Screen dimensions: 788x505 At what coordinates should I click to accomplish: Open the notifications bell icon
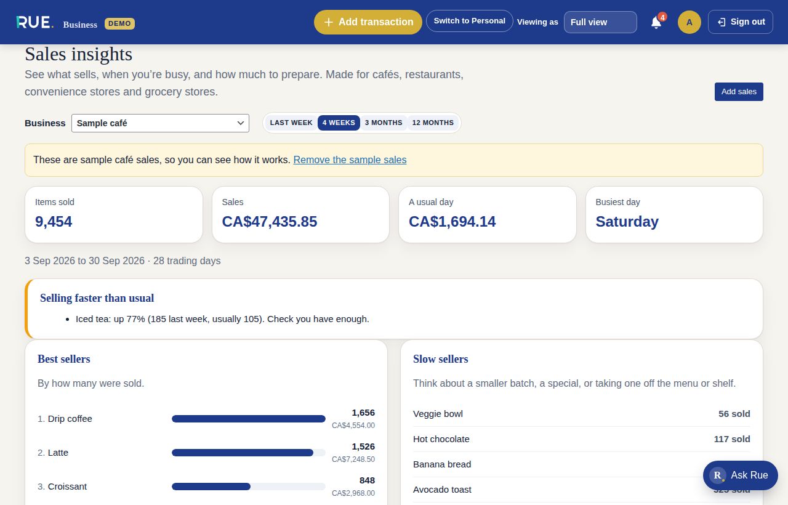point(656,22)
